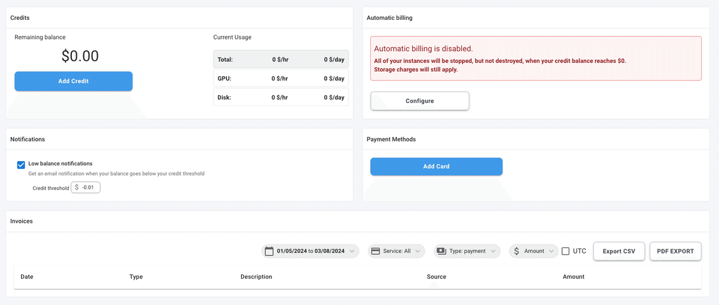Expand the date range 01/05/2024 to 03/08/2024 dropdown
The width and height of the screenshot is (719, 305).
[310, 251]
